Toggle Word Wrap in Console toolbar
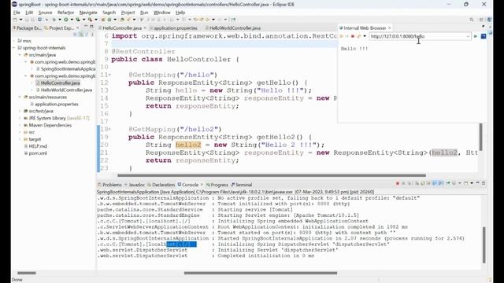This screenshot has height=283, width=504. coord(428,183)
